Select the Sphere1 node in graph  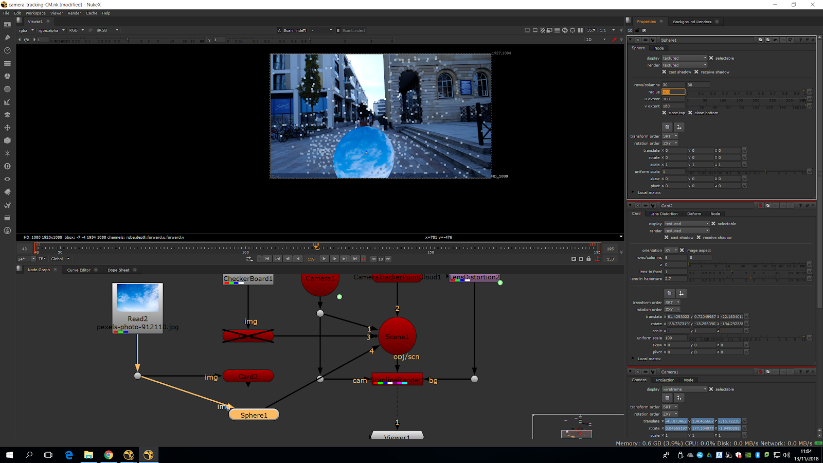(254, 415)
